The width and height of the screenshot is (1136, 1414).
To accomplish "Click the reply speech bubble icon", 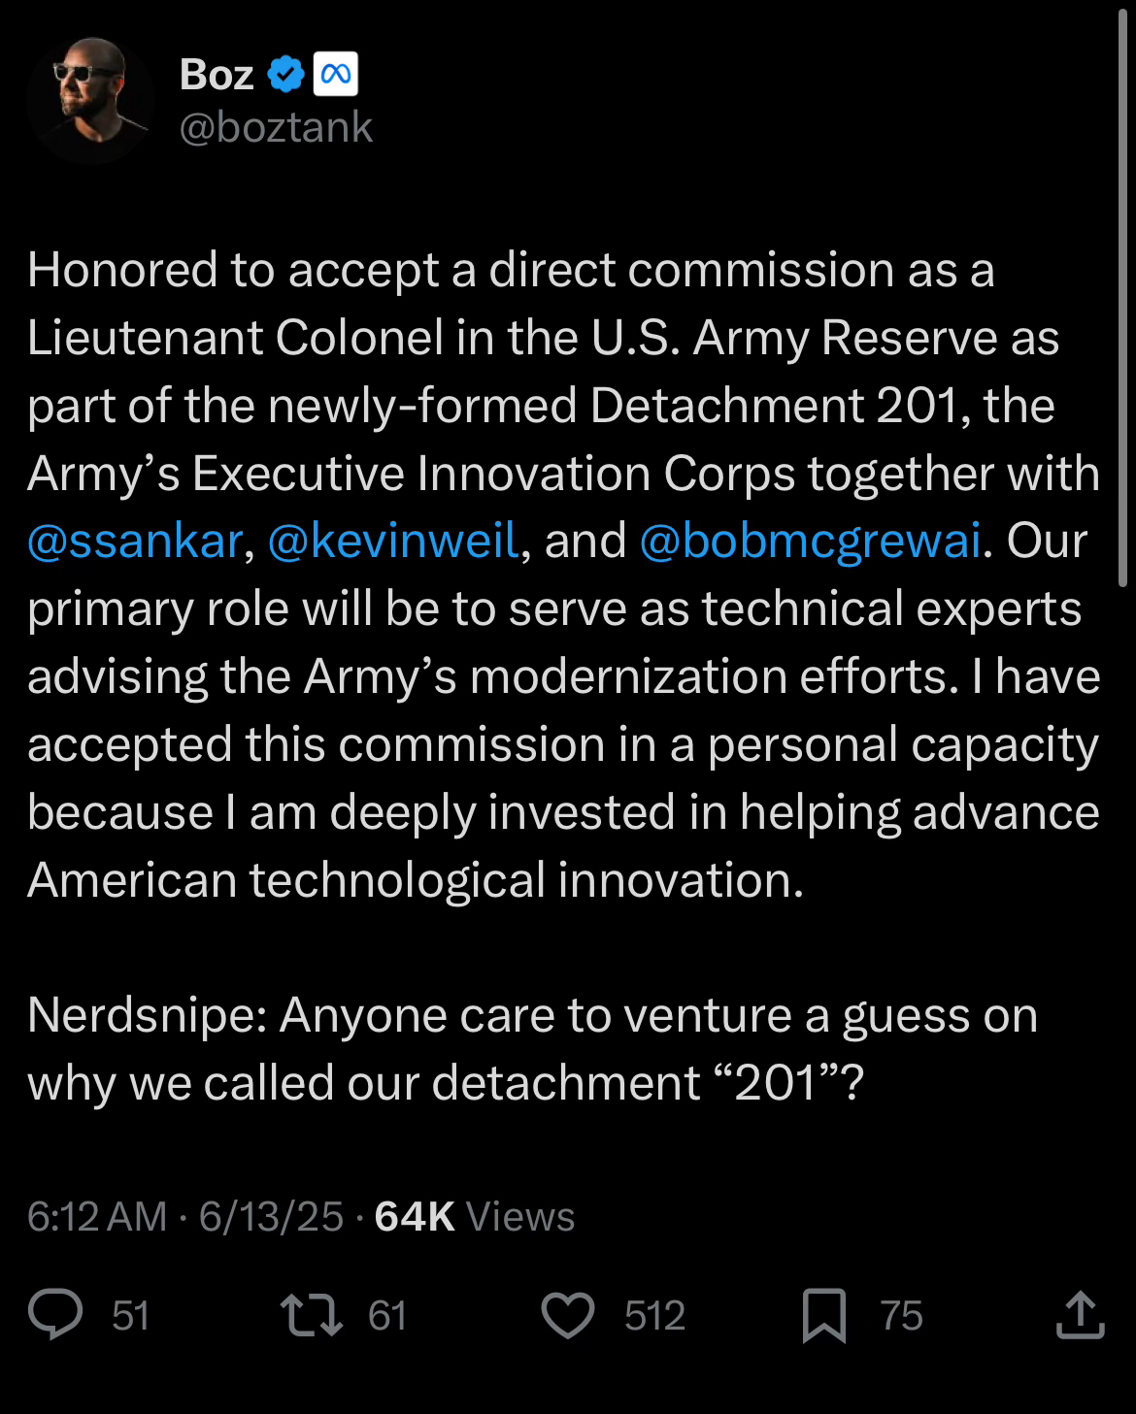I will (x=55, y=1315).
